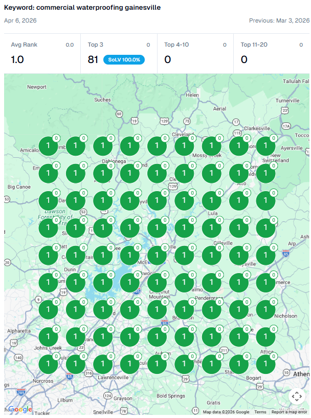Open the Terms link on the map

260,412
